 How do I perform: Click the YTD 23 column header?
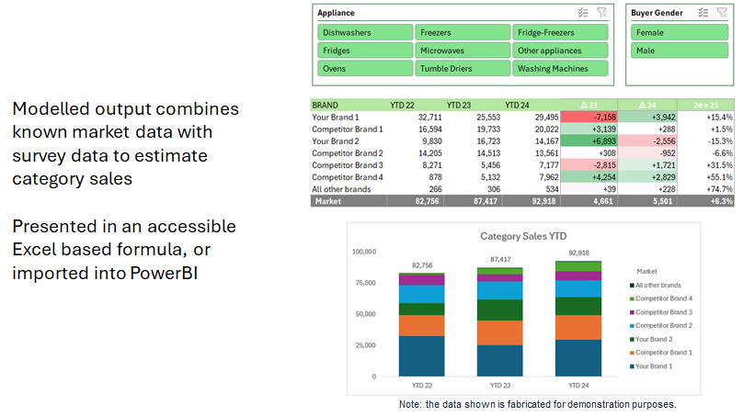pos(459,105)
